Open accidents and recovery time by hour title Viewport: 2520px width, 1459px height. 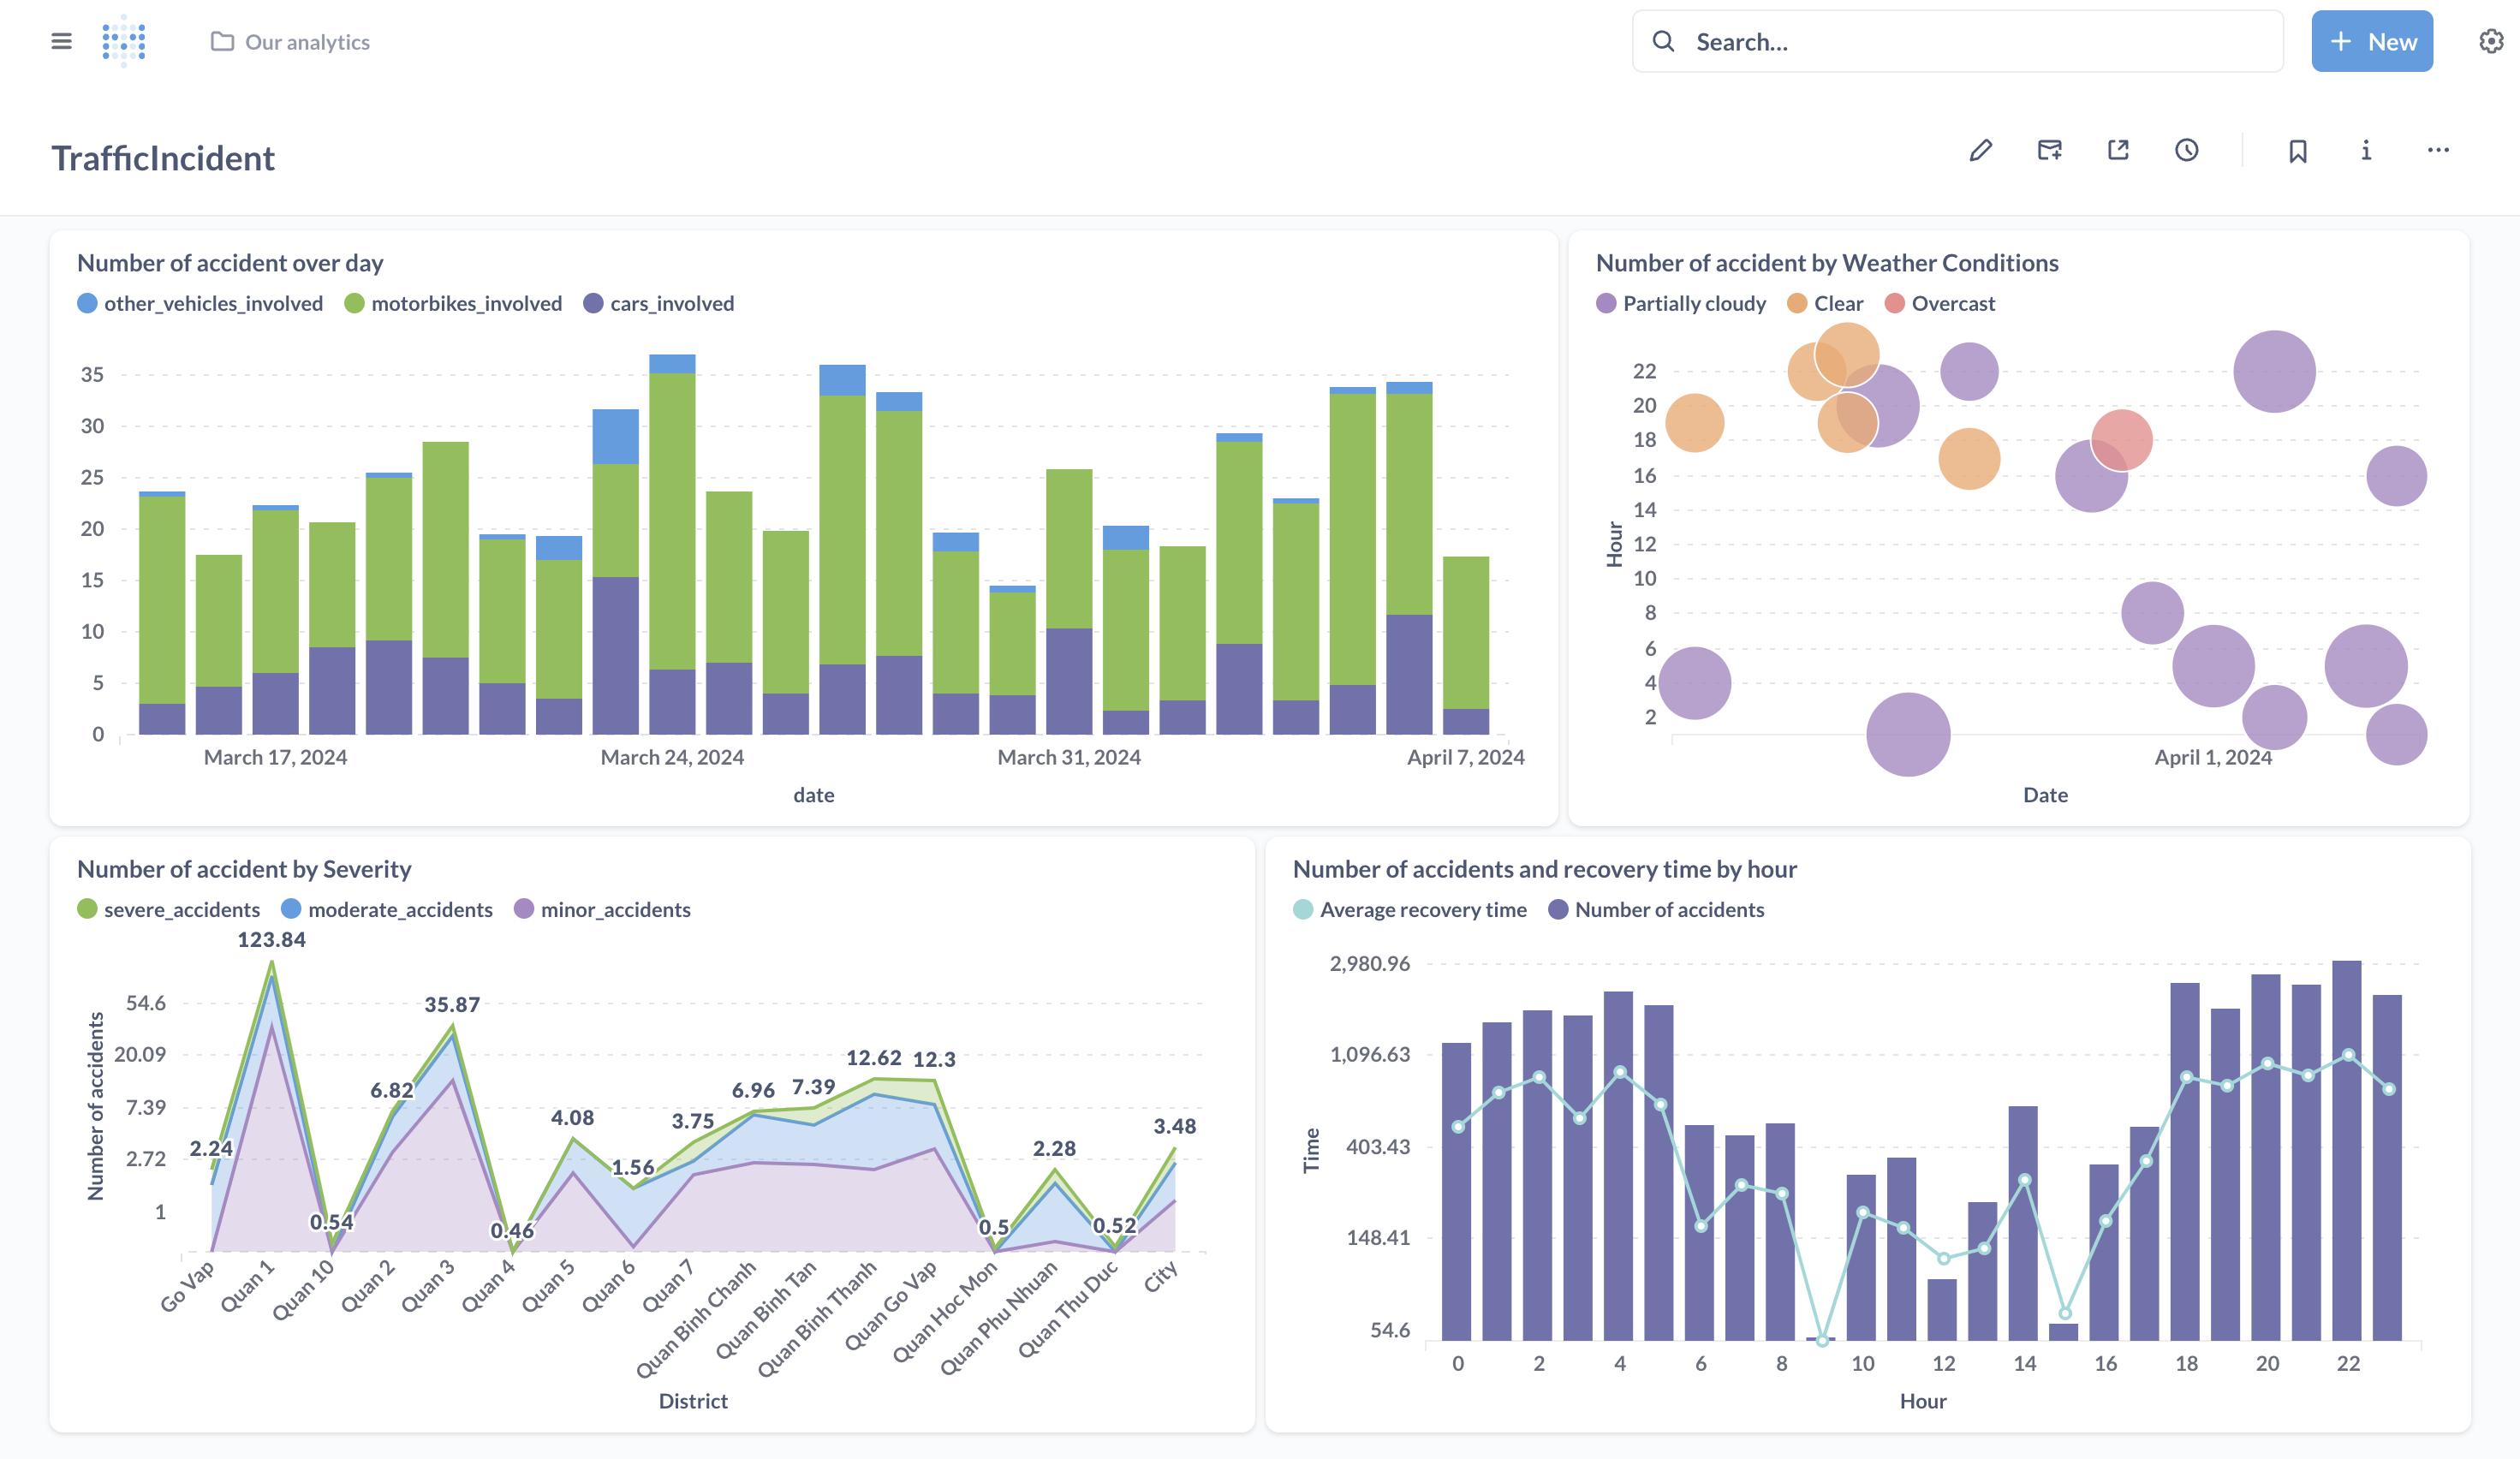[1545, 869]
